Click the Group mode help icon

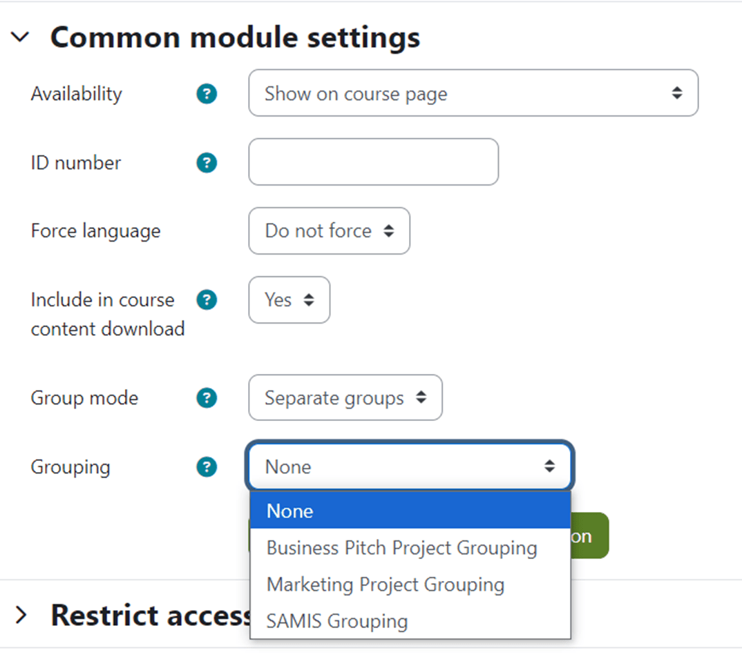[x=207, y=398]
